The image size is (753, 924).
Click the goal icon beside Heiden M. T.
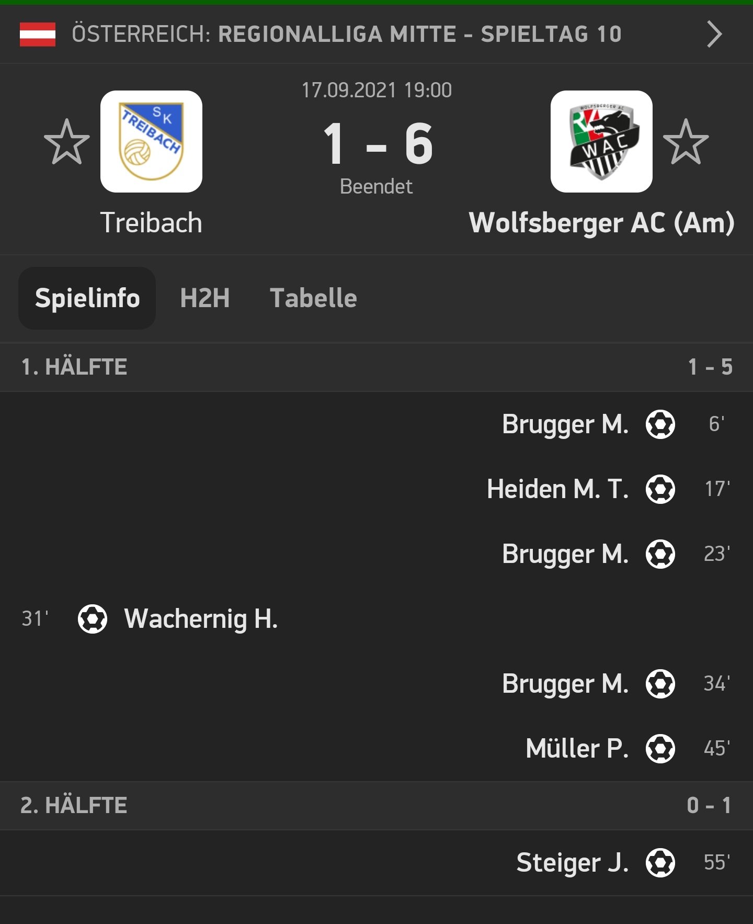(x=660, y=489)
